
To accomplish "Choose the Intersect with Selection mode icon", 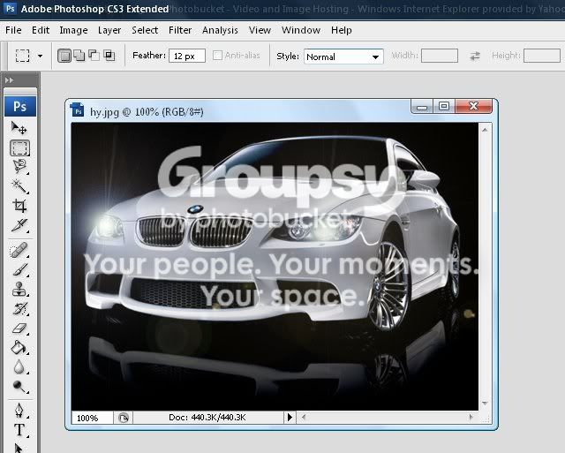I will point(109,55).
